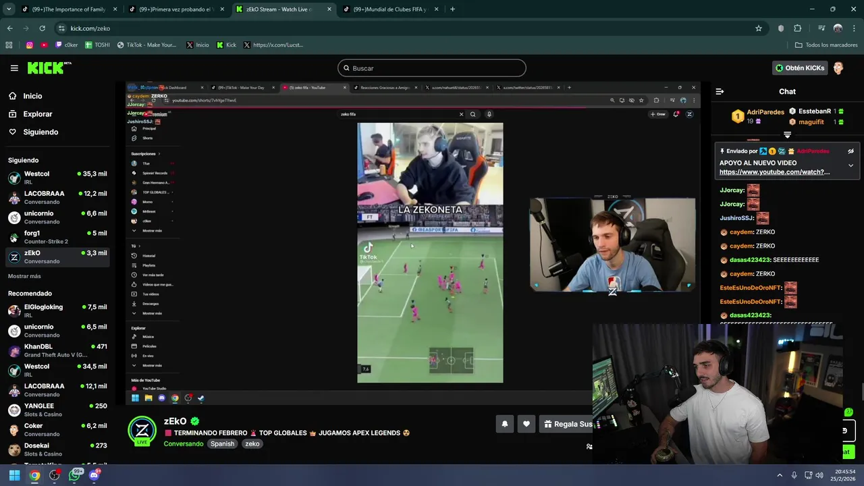This screenshot has height=486, width=864.
Task: Open the Kick hamburger sidebar menu
Action: [14, 68]
